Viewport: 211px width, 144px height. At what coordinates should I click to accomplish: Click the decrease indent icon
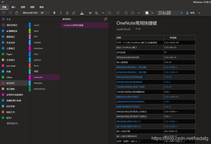pyautogui.click(x=126, y=13)
